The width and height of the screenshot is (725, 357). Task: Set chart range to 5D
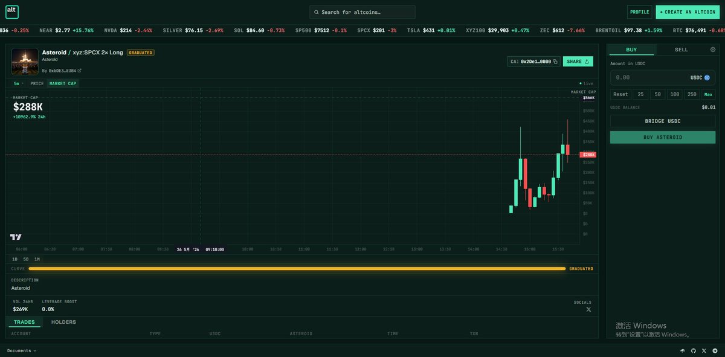point(26,259)
